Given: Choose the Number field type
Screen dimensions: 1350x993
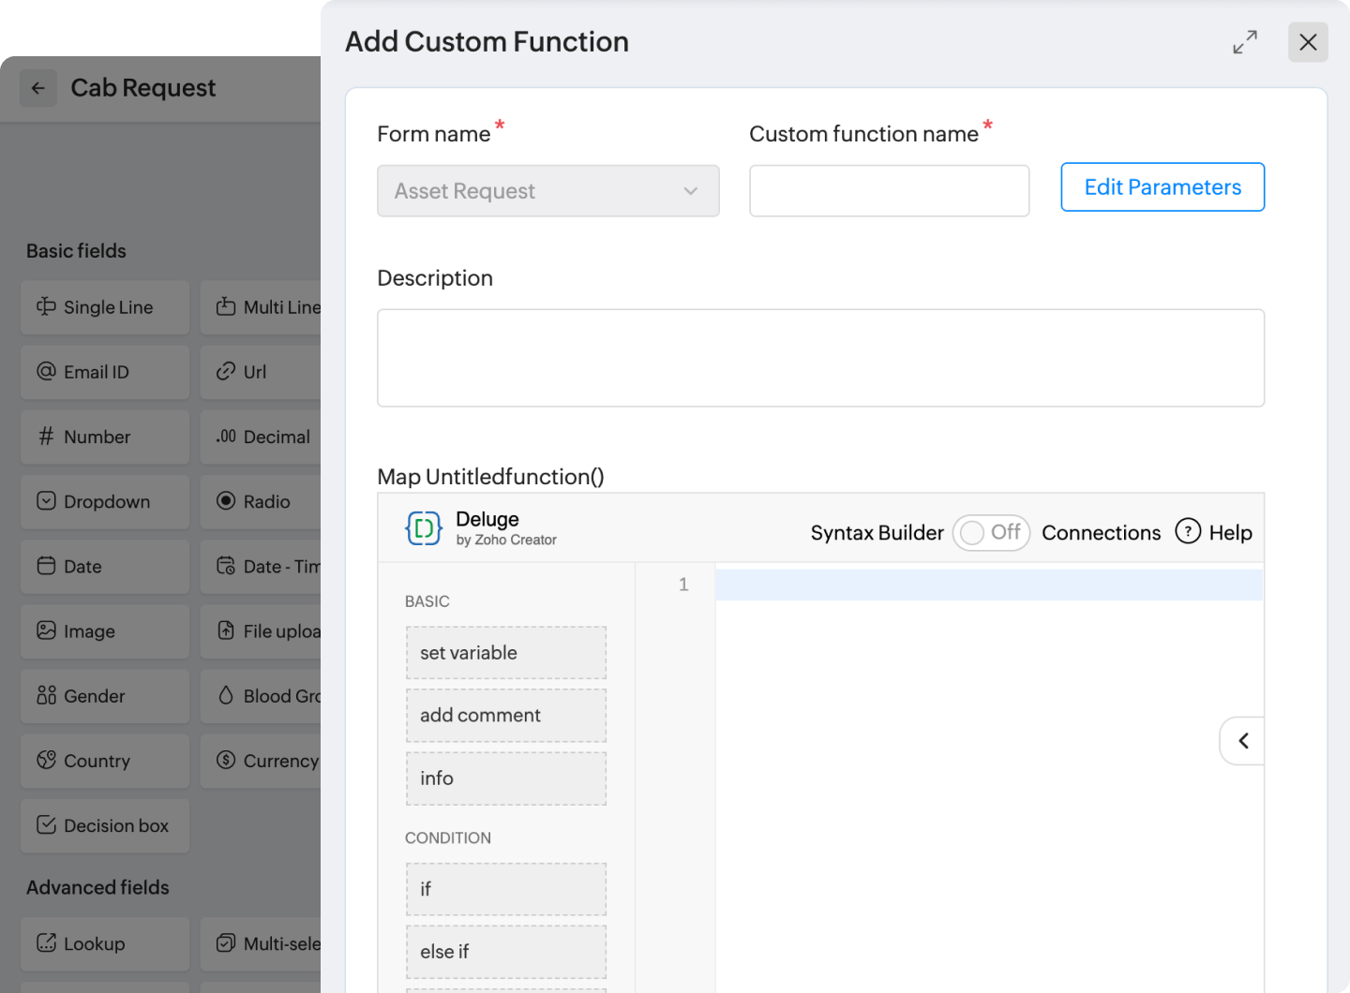Looking at the screenshot, I should coord(105,437).
